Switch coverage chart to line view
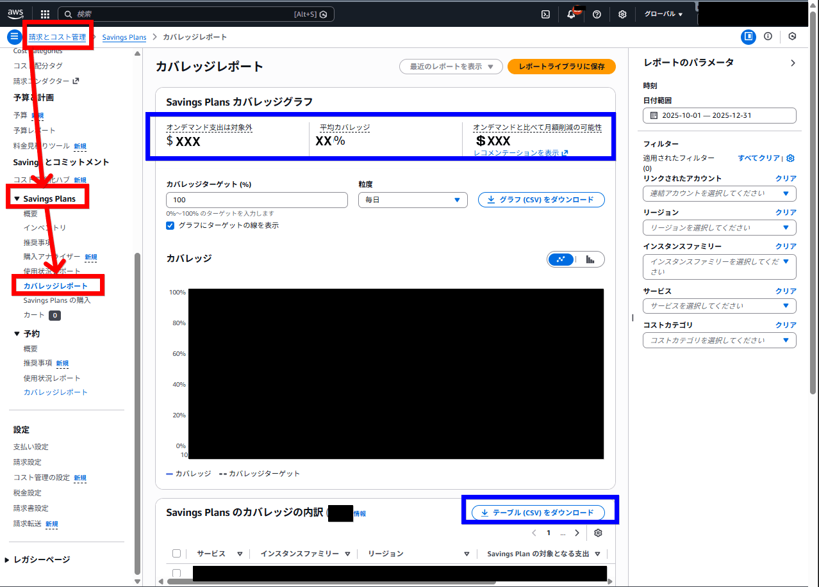Screen dimensions: 819x587 click(x=561, y=259)
